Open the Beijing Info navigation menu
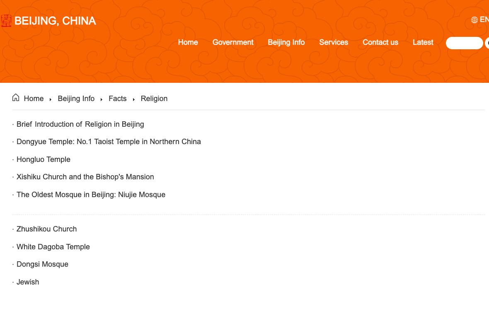 coord(286,42)
